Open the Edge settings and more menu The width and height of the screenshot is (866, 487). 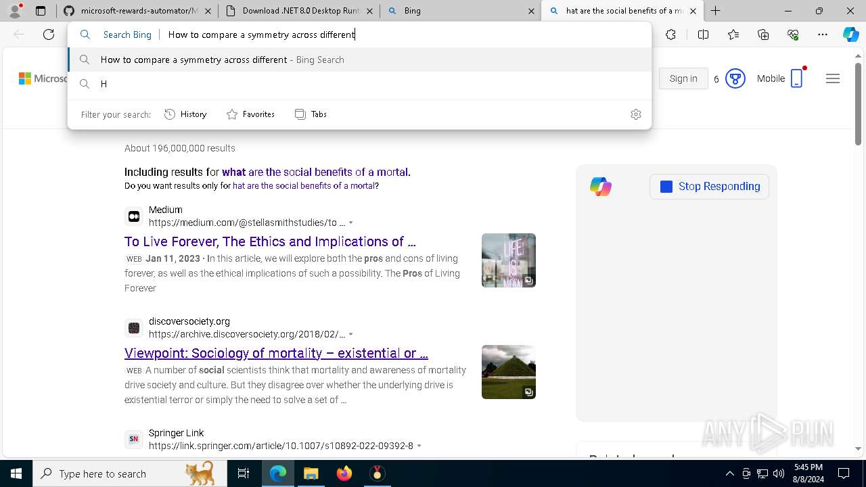(823, 34)
